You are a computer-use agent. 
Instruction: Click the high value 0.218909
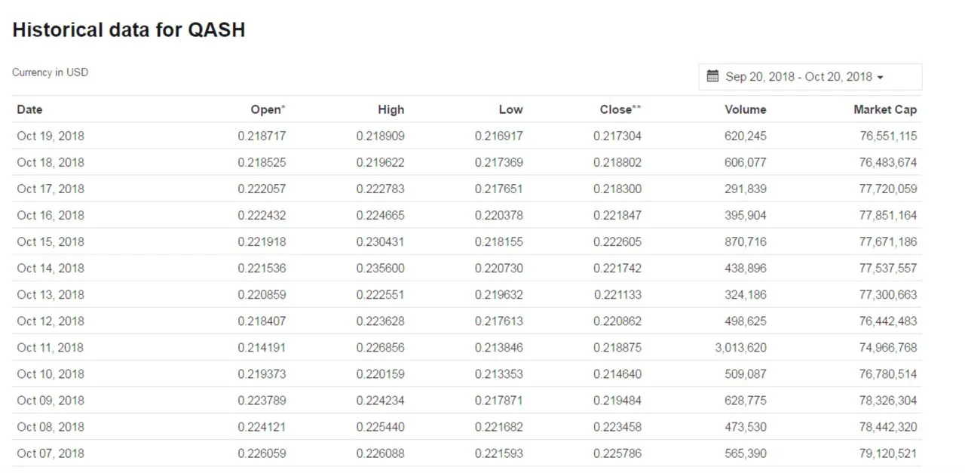coord(381,137)
